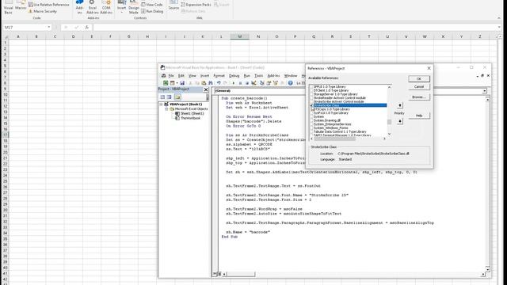Click the code window horizontal scrollbar thumb
The image size is (507, 285).
coord(241,275)
